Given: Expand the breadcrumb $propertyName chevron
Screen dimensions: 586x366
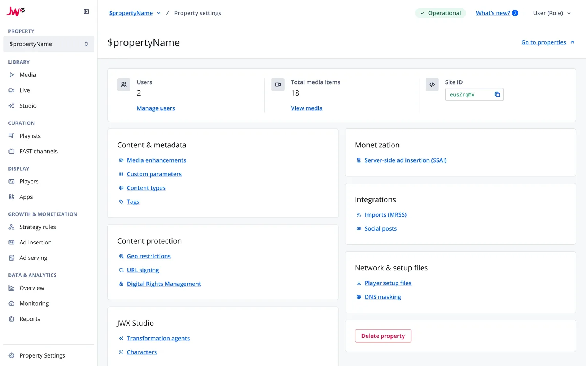Looking at the screenshot, I should tap(159, 13).
